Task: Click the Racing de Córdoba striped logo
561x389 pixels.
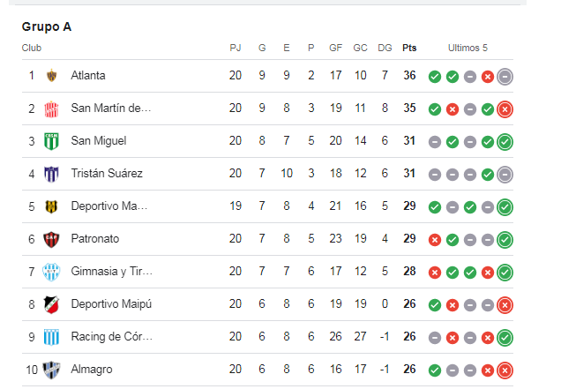Action: 51,337
